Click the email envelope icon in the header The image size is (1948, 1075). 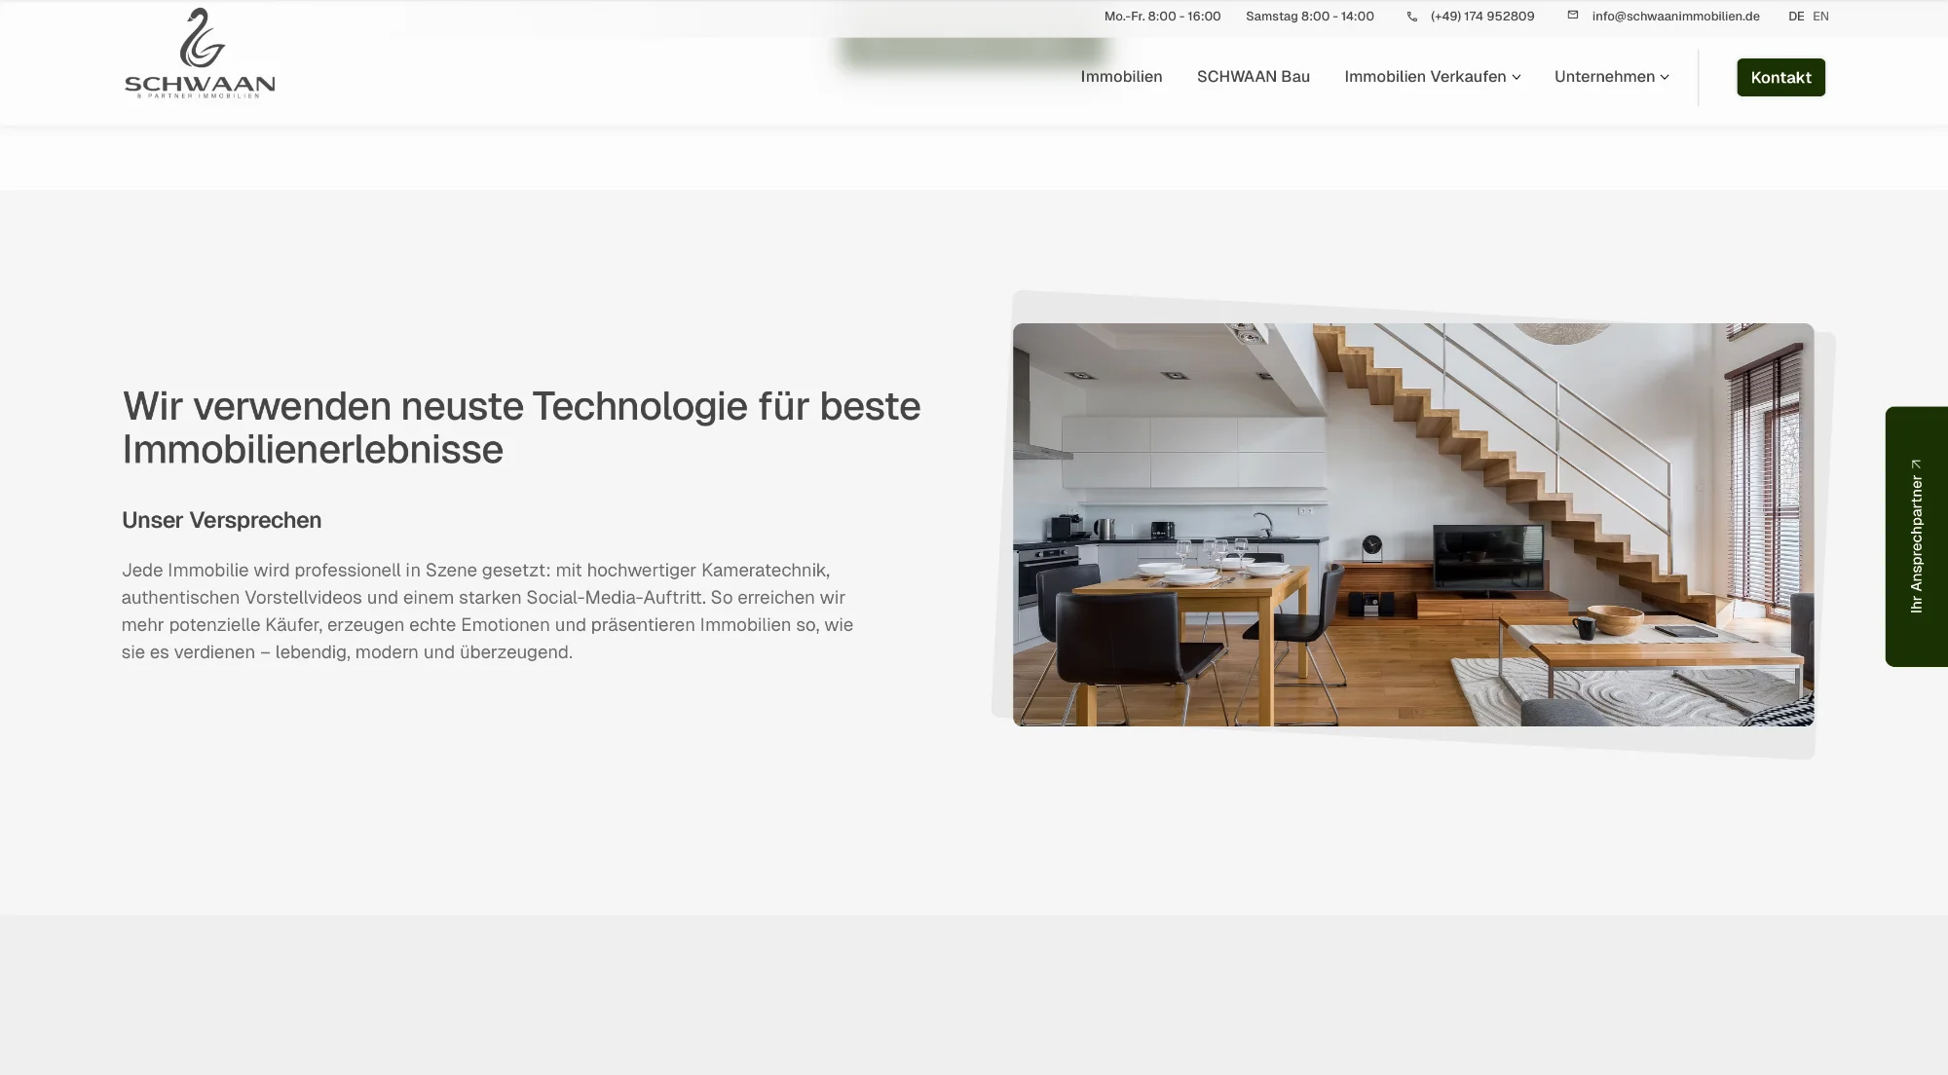pos(1571,15)
